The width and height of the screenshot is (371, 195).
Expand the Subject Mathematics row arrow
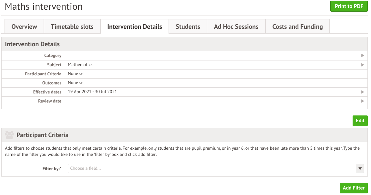click(x=363, y=65)
